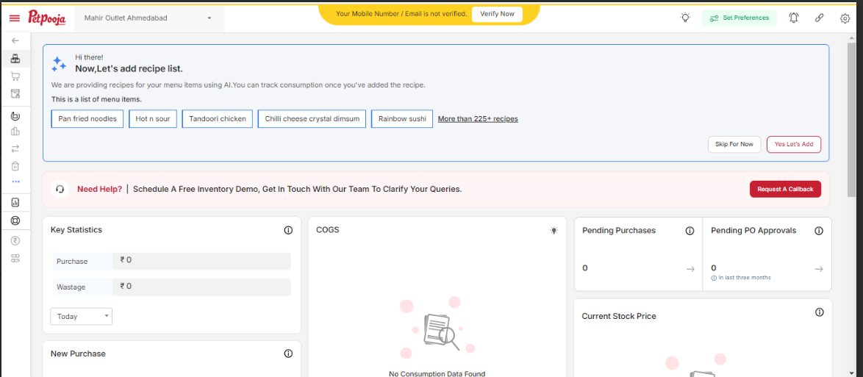
Task: Click the light bulb icon in header
Action: tap(685, 18)
